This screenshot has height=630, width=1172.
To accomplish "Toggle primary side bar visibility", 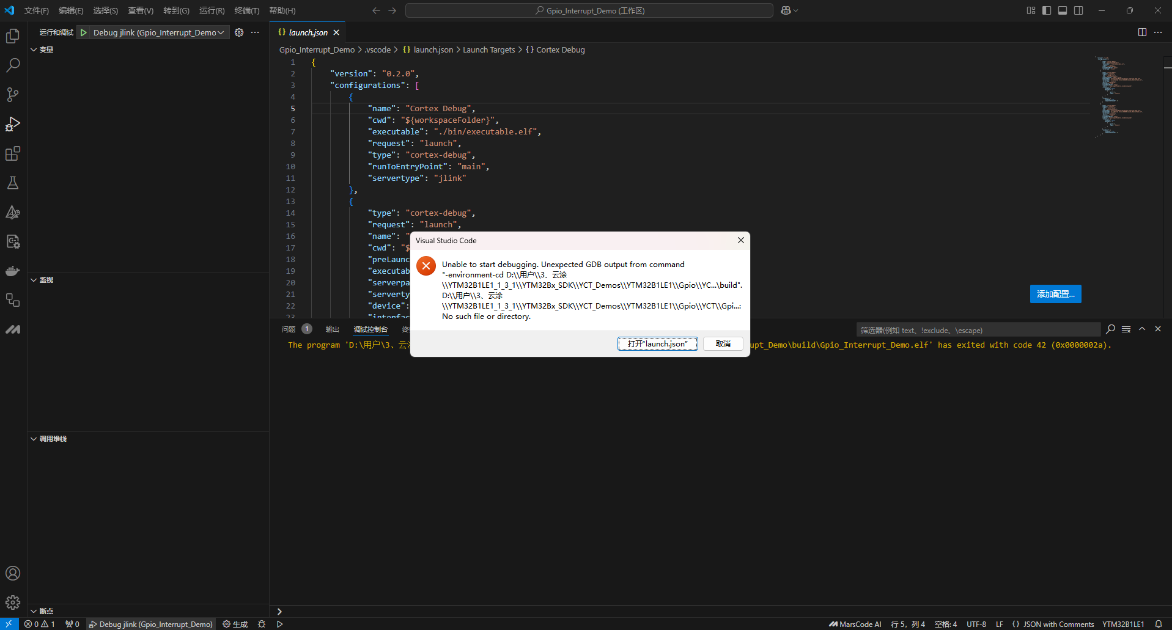I will coord(1047,10).
